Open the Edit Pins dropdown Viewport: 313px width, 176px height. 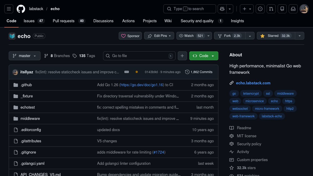(159, 36)
